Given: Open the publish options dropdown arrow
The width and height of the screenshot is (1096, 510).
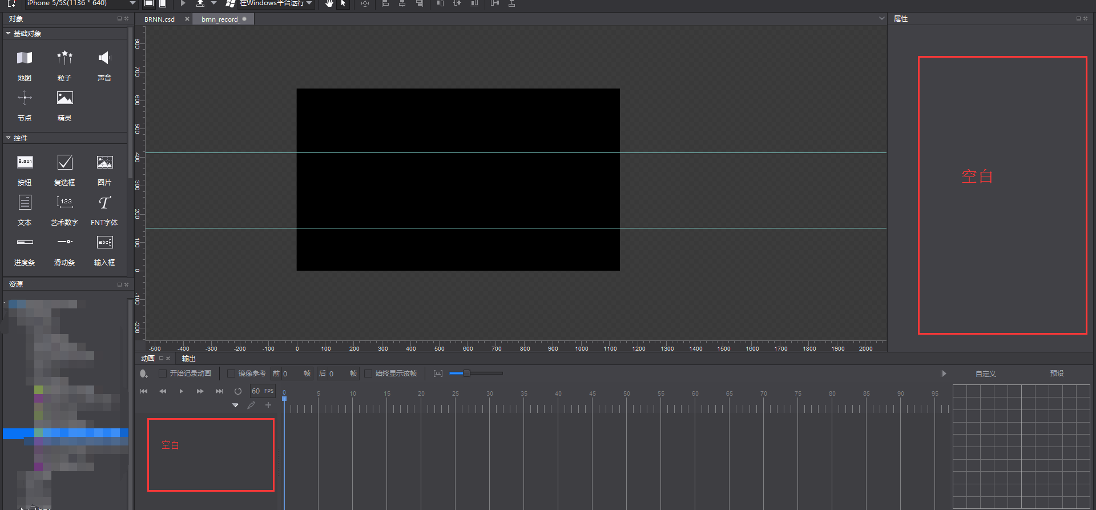Looking at the screenshot, I should (214, 3).
